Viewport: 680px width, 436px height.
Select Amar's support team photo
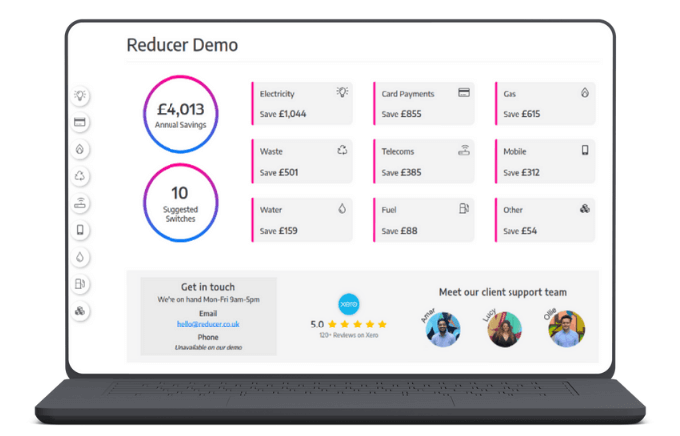[x=443, y=329]
